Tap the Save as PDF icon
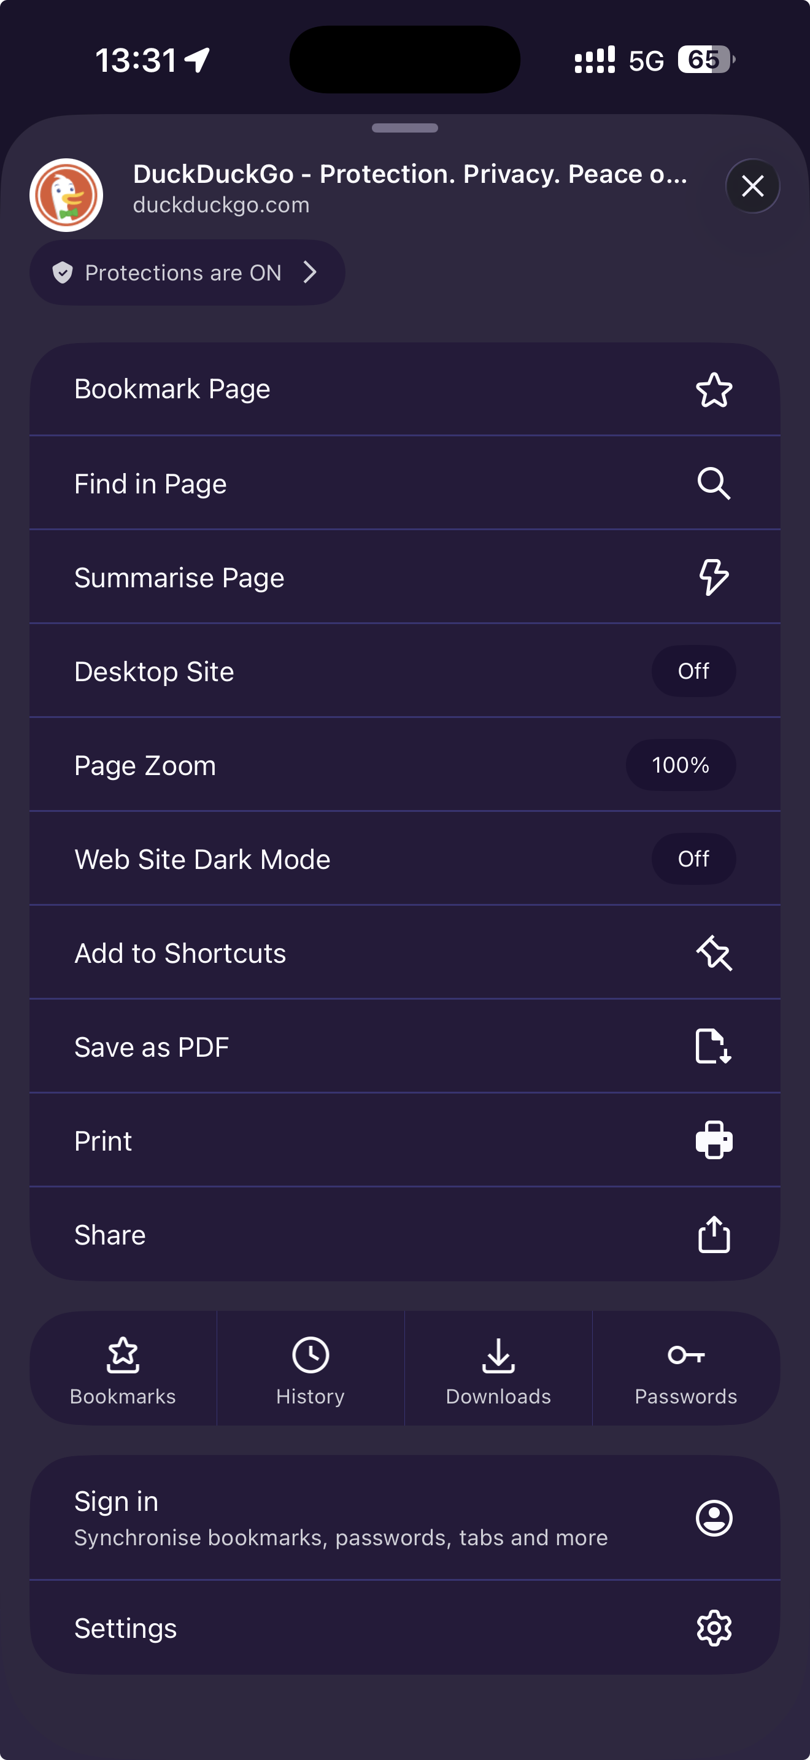The width and height of the screenshot is (810, 1760). [x=714, y=1047]
